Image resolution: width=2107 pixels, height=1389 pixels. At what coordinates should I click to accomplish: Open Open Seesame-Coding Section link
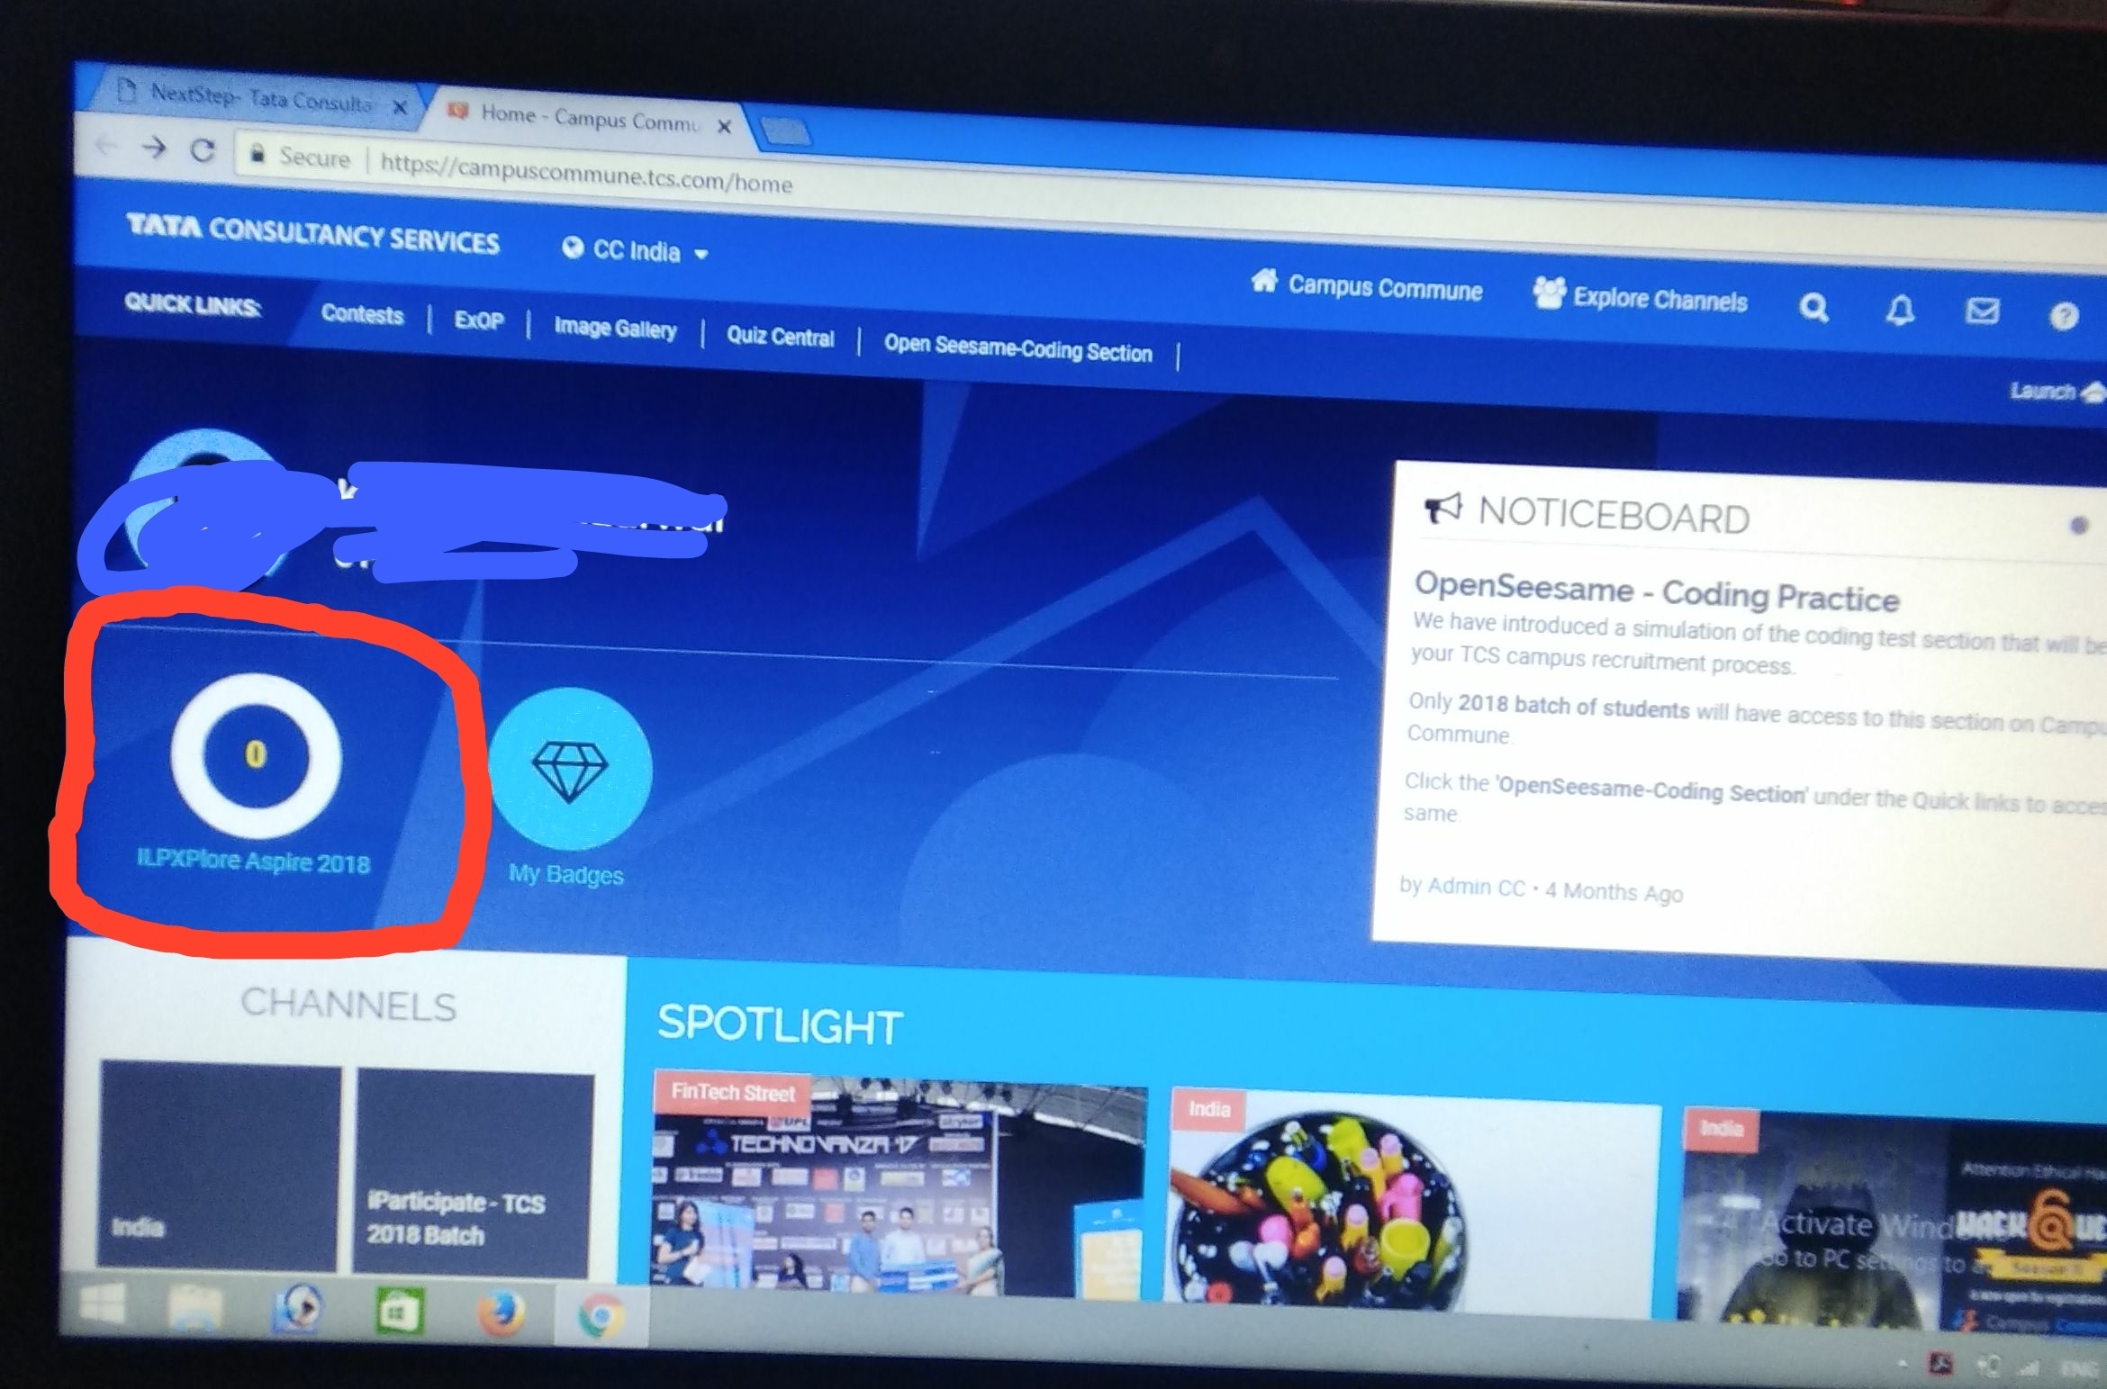(1017, 349)
